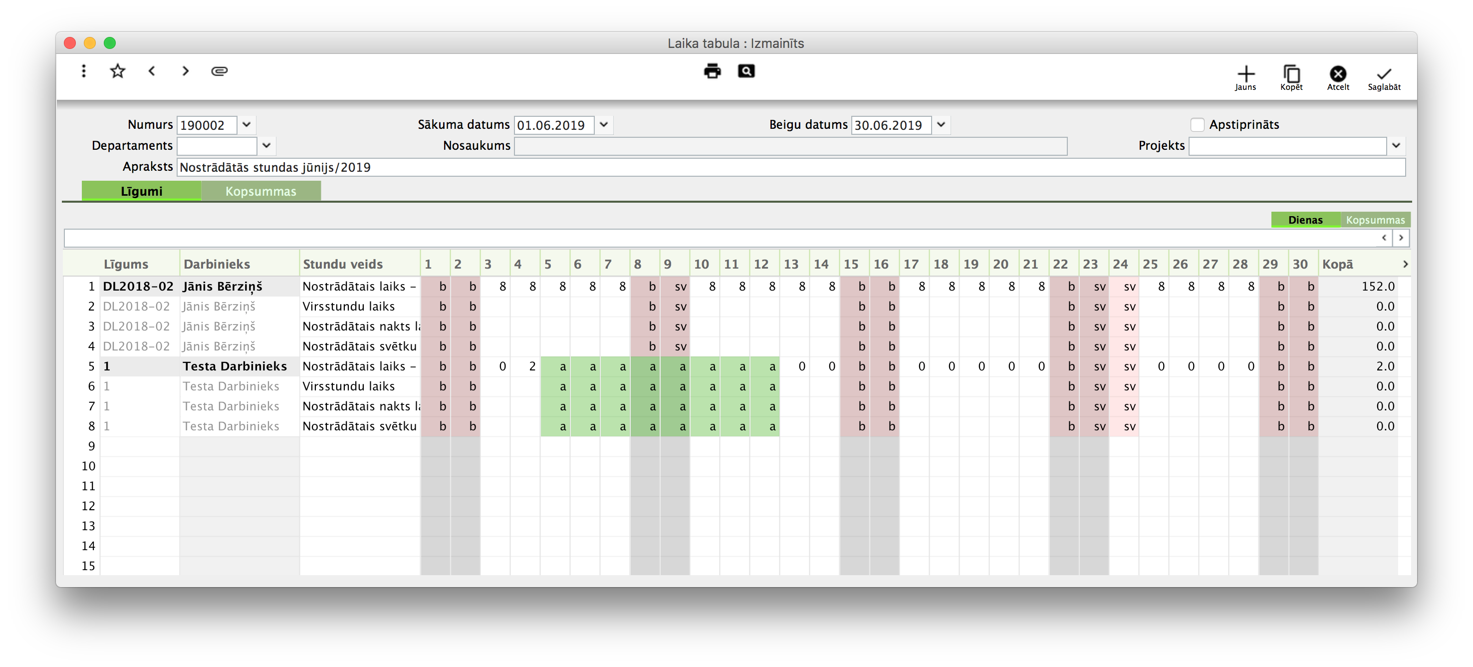Go to previous record arrow
The width and height of the screenshot is (1473, 667).
(x=152, y=71)
